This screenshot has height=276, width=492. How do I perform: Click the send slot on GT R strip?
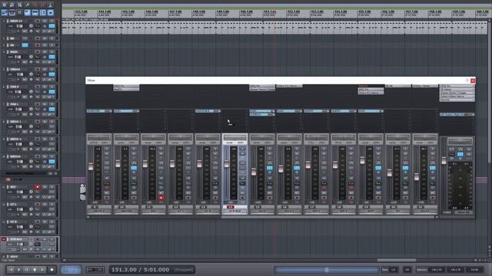coord(208,111)
